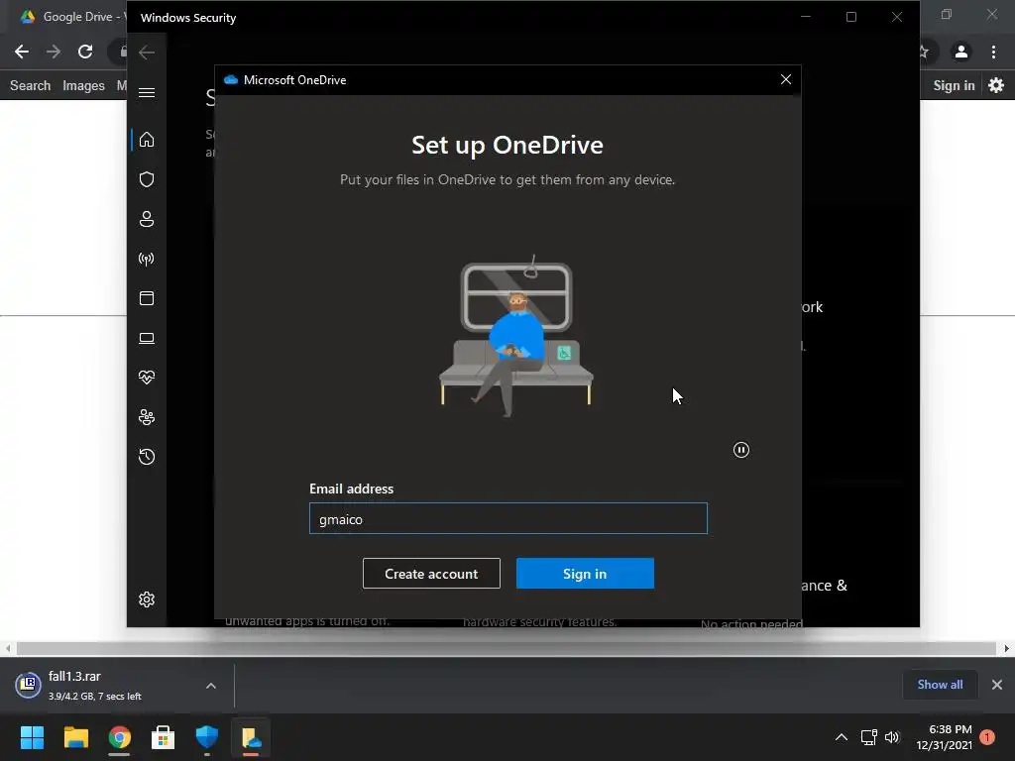Click Windows Security back arrow
Viewport: 1015px width, 761px height.
click(147, 53)
